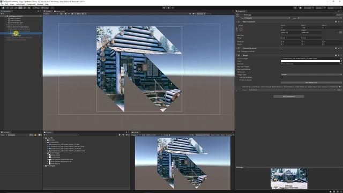
Task: Open the Account dropdown
Action: [x=309, y=8]
